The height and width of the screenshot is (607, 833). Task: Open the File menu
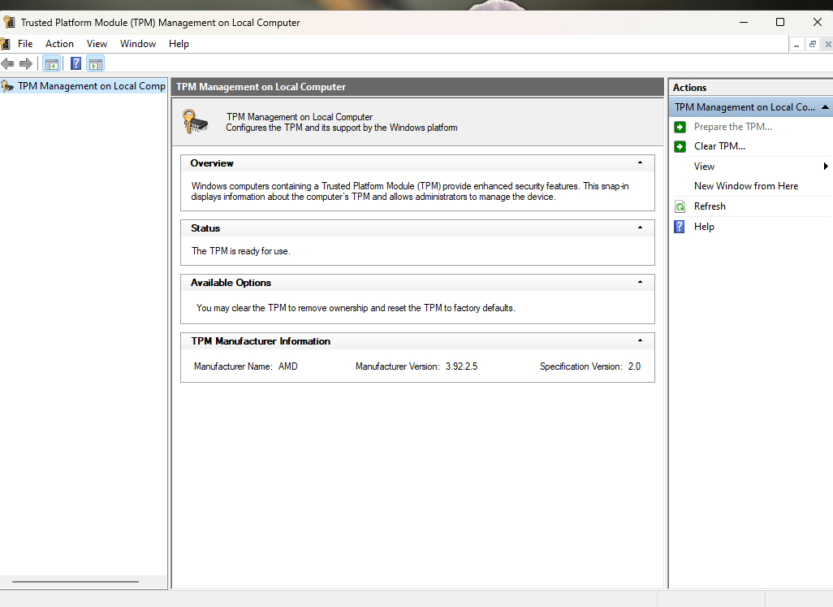pyautogui.click(x=25, y=44)
